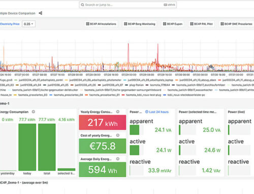This screenshot has height=194, width=254.
Task: Click dashboard grid icon in BC4P SME Prosolartec
Action: pos(222,24)
